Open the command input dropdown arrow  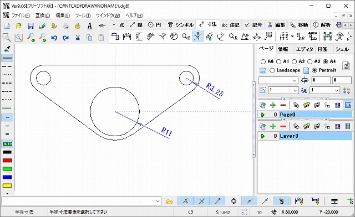[158, 201]
